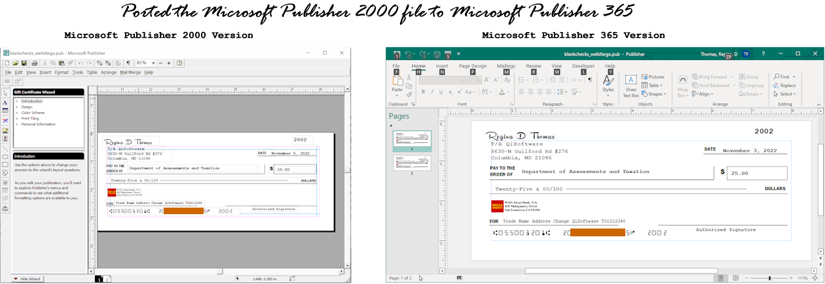Select the Text Frame tool in Publisher 2000
825x284 pixels.
(x=5, y=103)
